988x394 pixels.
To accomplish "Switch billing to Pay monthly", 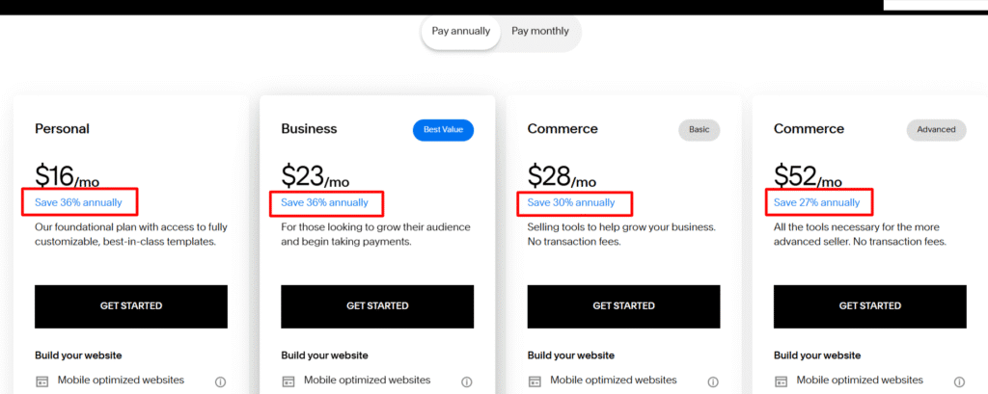I will [540, 31].
